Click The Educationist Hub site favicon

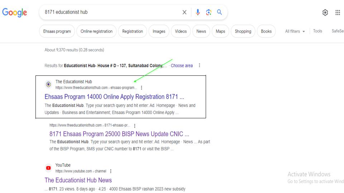click(48, 84)
